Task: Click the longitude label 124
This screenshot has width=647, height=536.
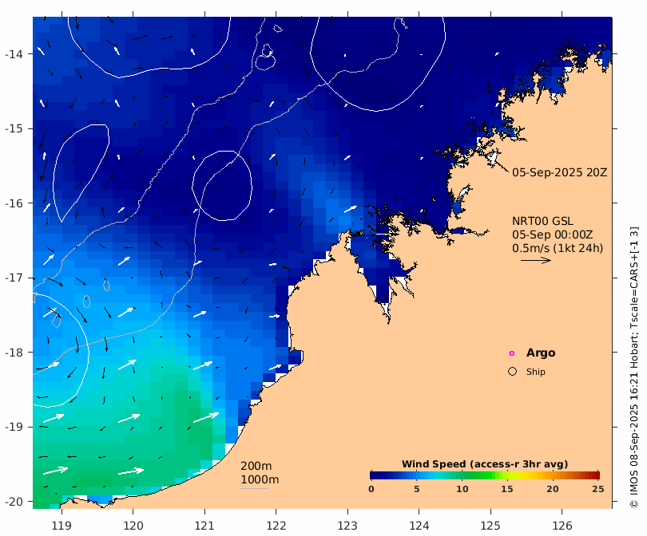Action: (419, 526)
